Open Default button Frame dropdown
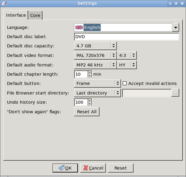 (98, 83)
